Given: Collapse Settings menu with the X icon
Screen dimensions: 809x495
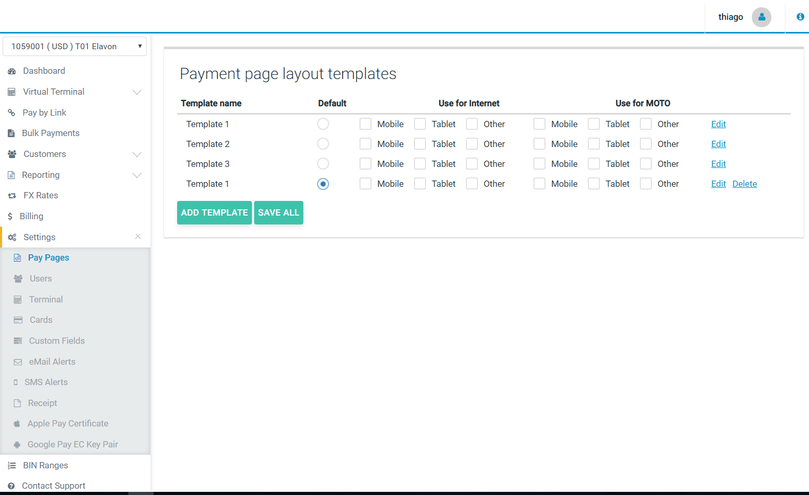Looking at the screenshot, I should (x=138, y=237).
